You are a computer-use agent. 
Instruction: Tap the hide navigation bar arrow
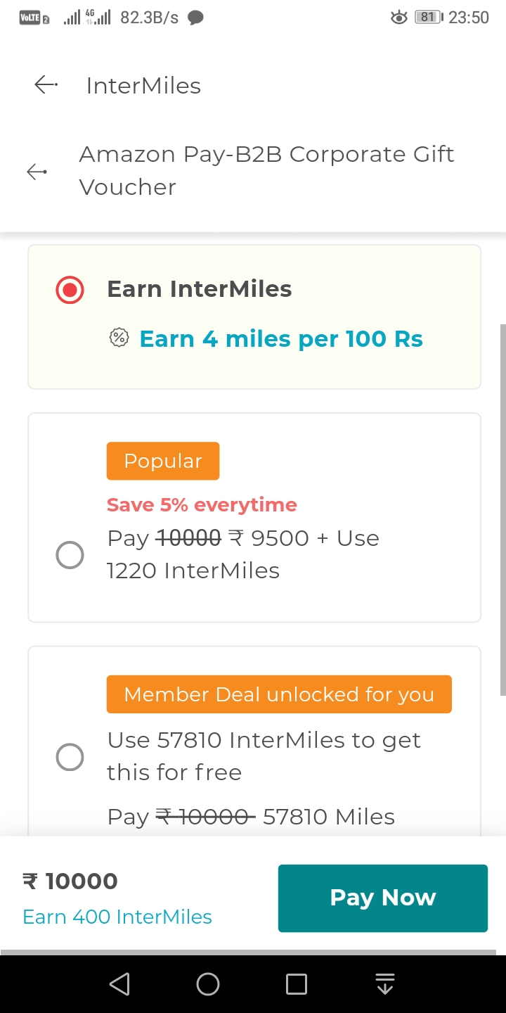point(384,983)
